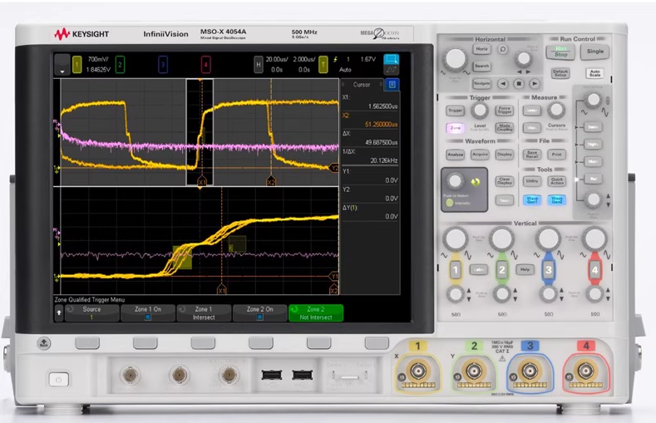Click the Default Setup key
Screen dimensions: 656x423
pyautogui.click(x=560, y=73)
